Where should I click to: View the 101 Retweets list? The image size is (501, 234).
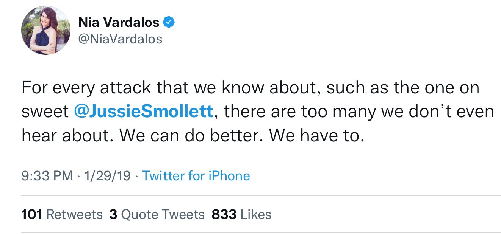[62, 214]
